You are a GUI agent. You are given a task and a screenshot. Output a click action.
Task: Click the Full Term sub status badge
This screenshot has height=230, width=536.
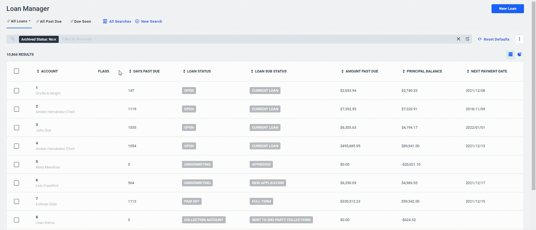[261, 201]
